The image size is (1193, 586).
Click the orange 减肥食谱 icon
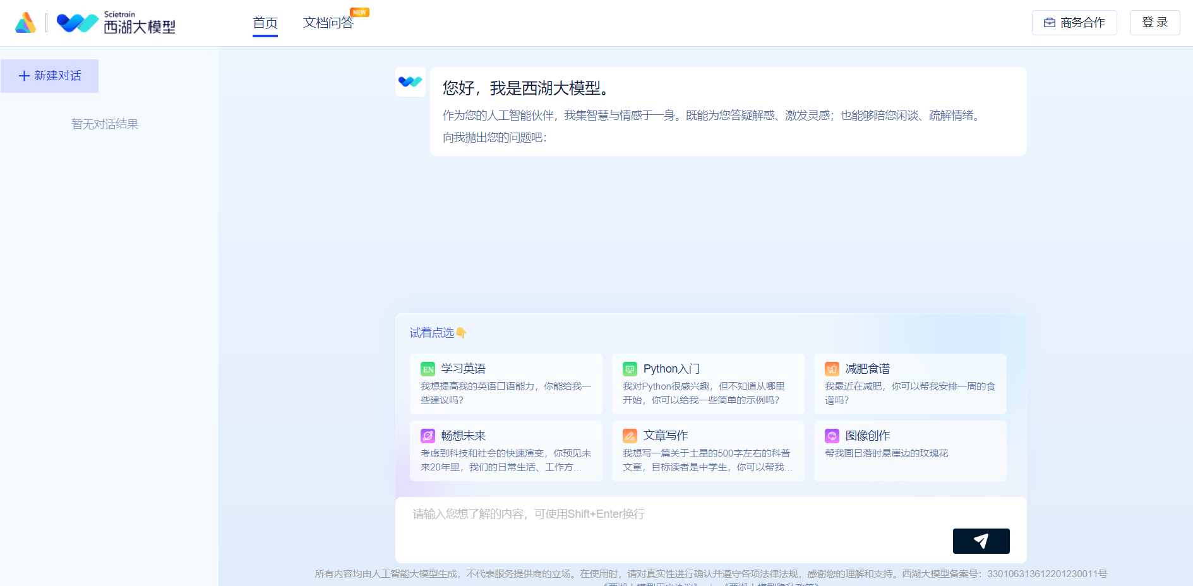pyautogui.click(x=832, y=369)
